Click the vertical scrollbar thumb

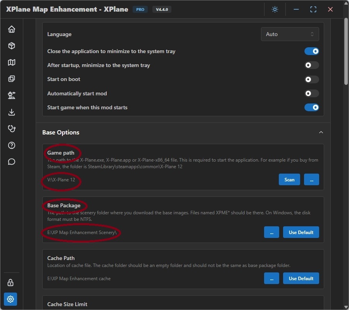(x=346, y=50)
